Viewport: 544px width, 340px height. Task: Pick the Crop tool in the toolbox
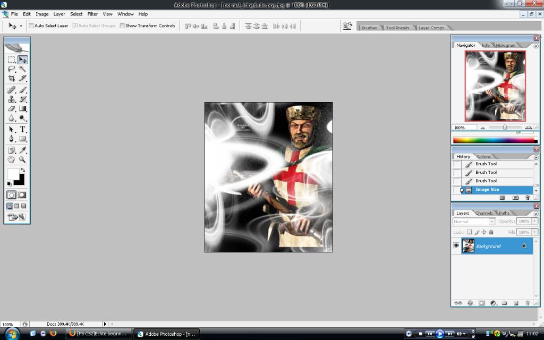pyautogui.click(x=12, y=78)
